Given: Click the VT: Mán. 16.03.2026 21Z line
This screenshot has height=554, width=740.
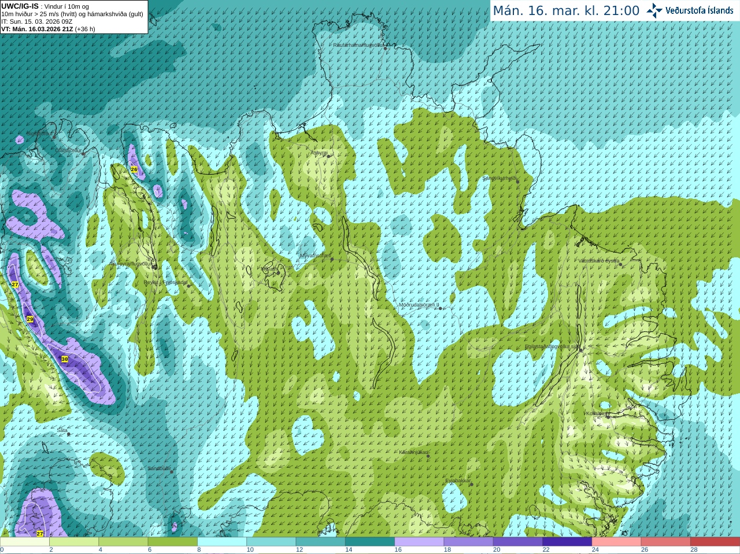Looking at the screenshot, I should (48, 29).
